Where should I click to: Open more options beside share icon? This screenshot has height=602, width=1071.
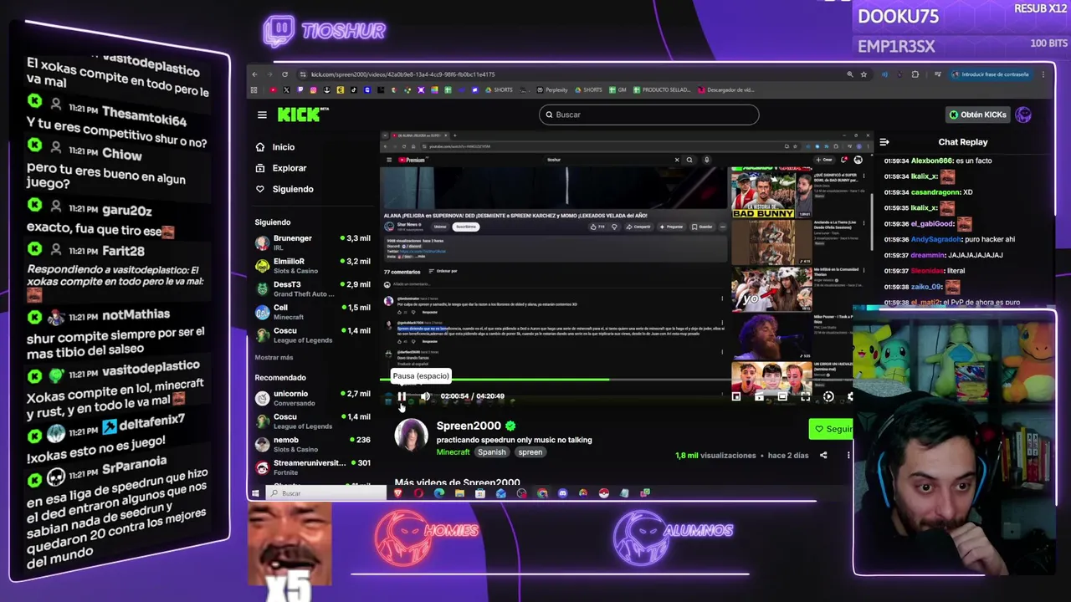(x=848, y=456)
